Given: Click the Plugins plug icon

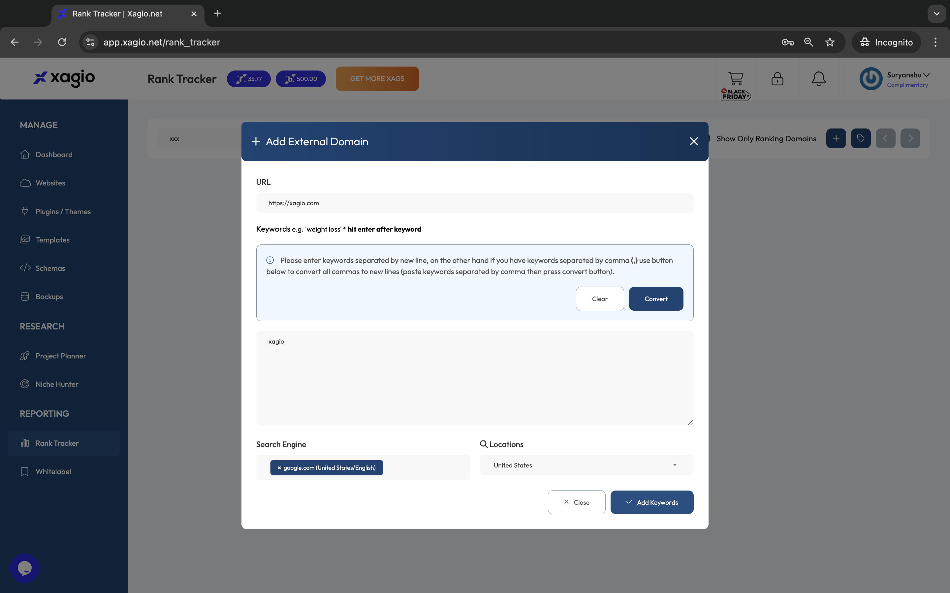Looking at the screenshot, I should [x=25, y=211].
